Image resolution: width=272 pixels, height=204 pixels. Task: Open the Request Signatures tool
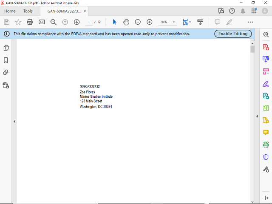click(x=266, y=96)
